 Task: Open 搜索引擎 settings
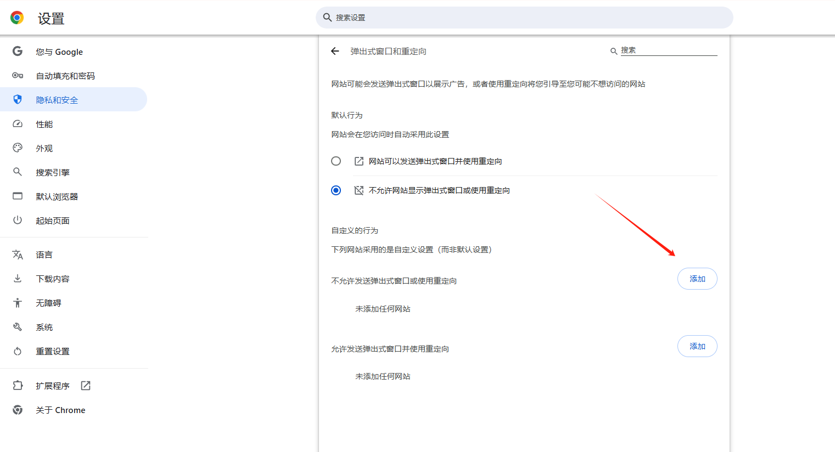[x=74, y=172]
